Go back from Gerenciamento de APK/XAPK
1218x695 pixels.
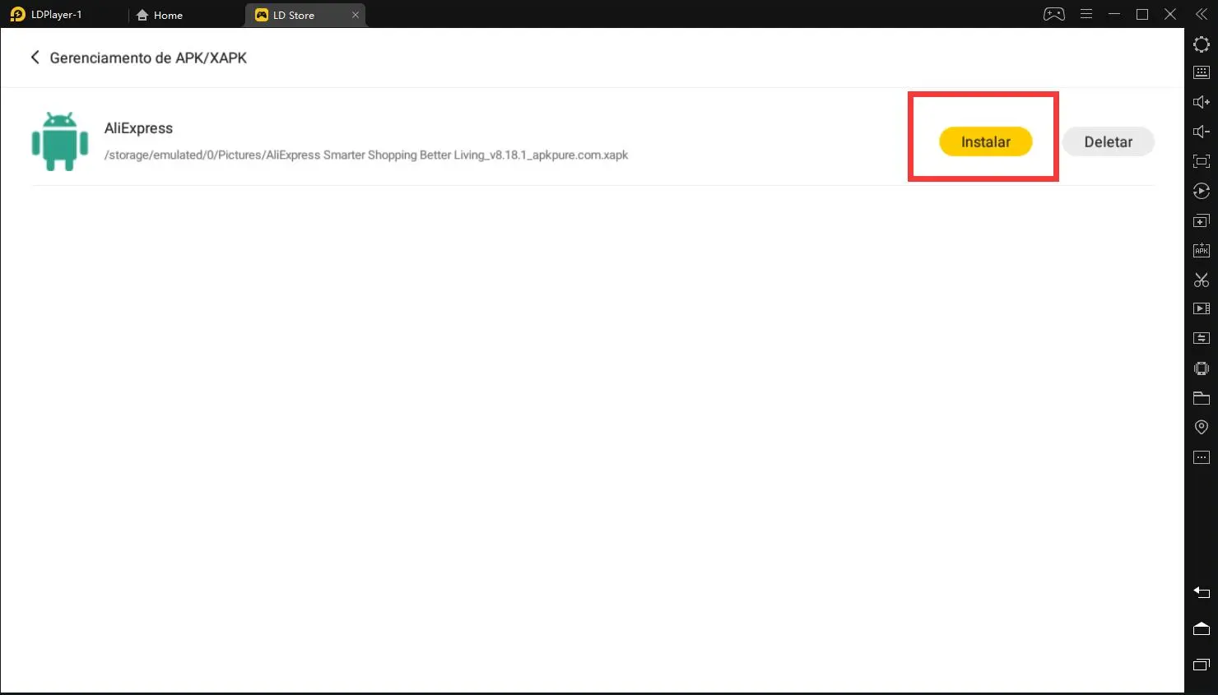click(35, 57)
